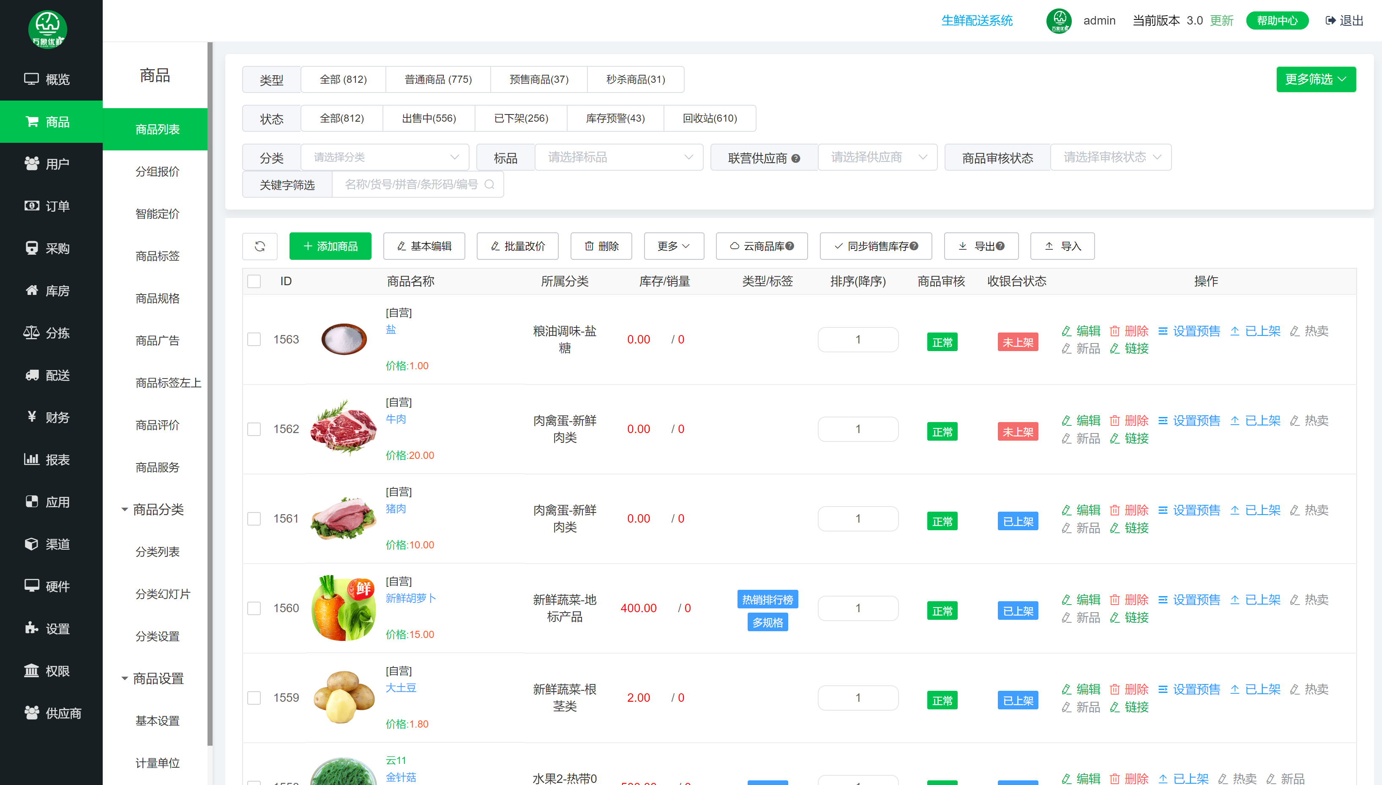The image size is (1382, 785).
Task: Select the checkbox for product 1563
Action: point(254,339)
